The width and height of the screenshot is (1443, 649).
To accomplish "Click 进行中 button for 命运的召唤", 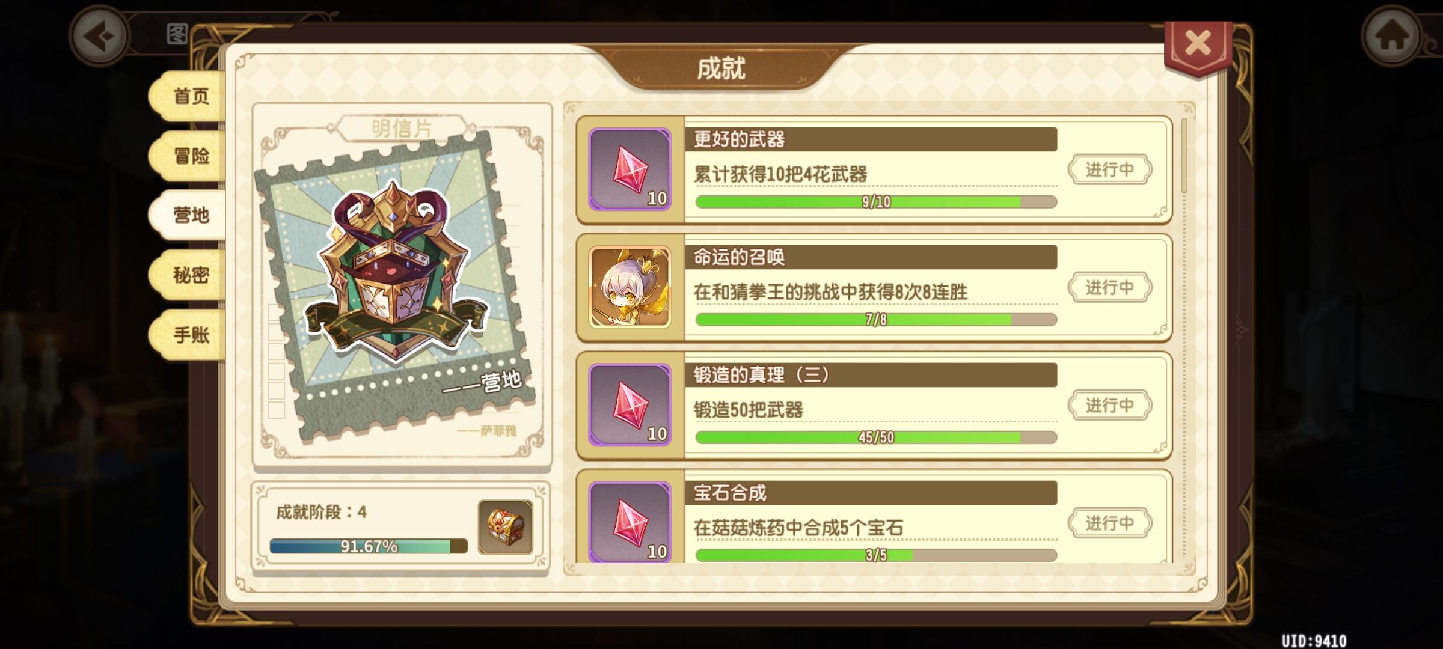I will click(1110, 288).
